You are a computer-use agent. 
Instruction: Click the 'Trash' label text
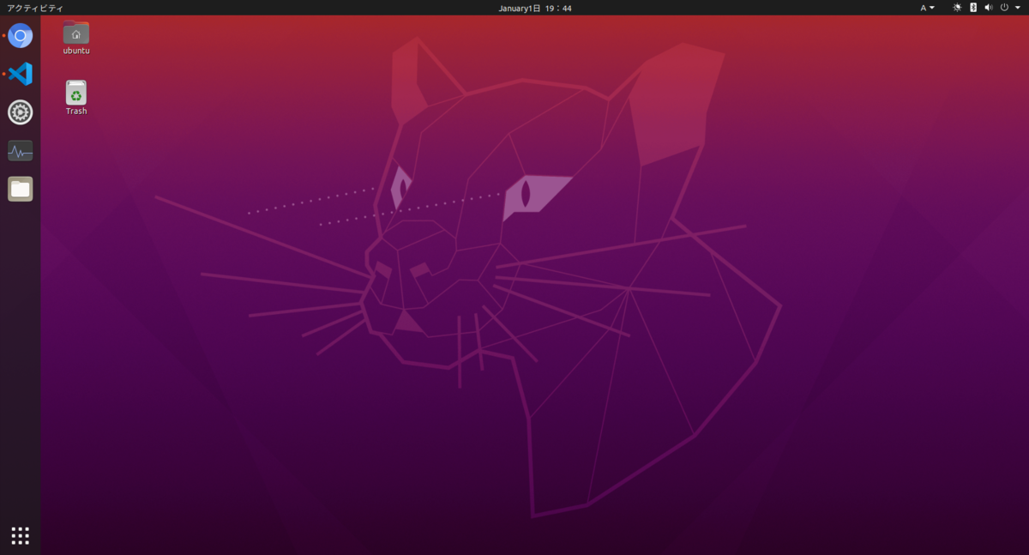[76, 111]
